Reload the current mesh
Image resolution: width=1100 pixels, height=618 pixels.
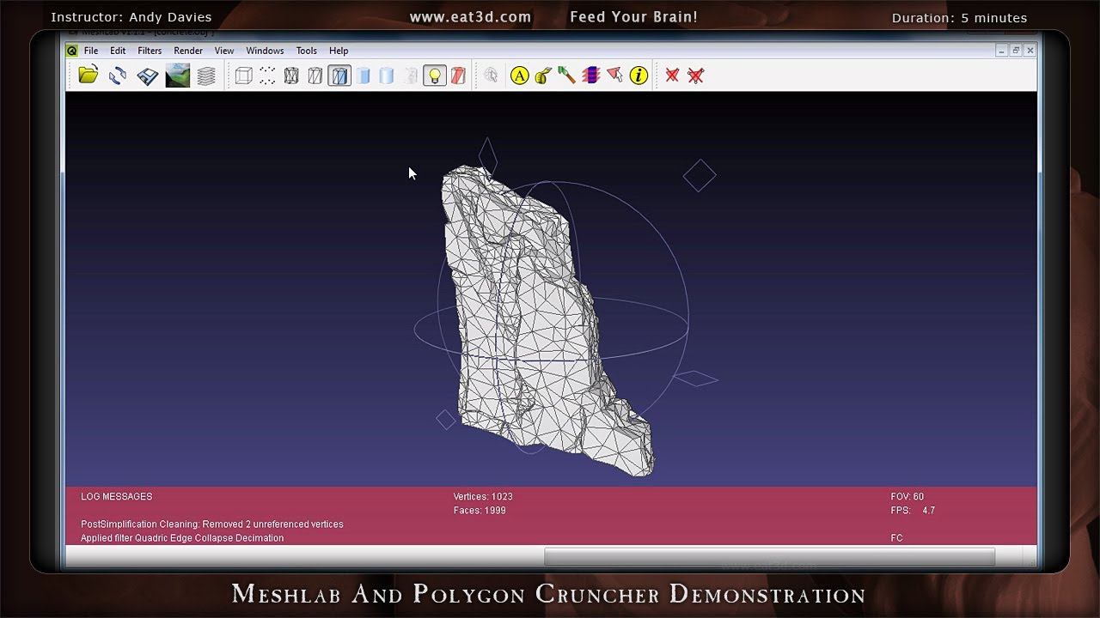pyautogui.click(x=118, y=76)
